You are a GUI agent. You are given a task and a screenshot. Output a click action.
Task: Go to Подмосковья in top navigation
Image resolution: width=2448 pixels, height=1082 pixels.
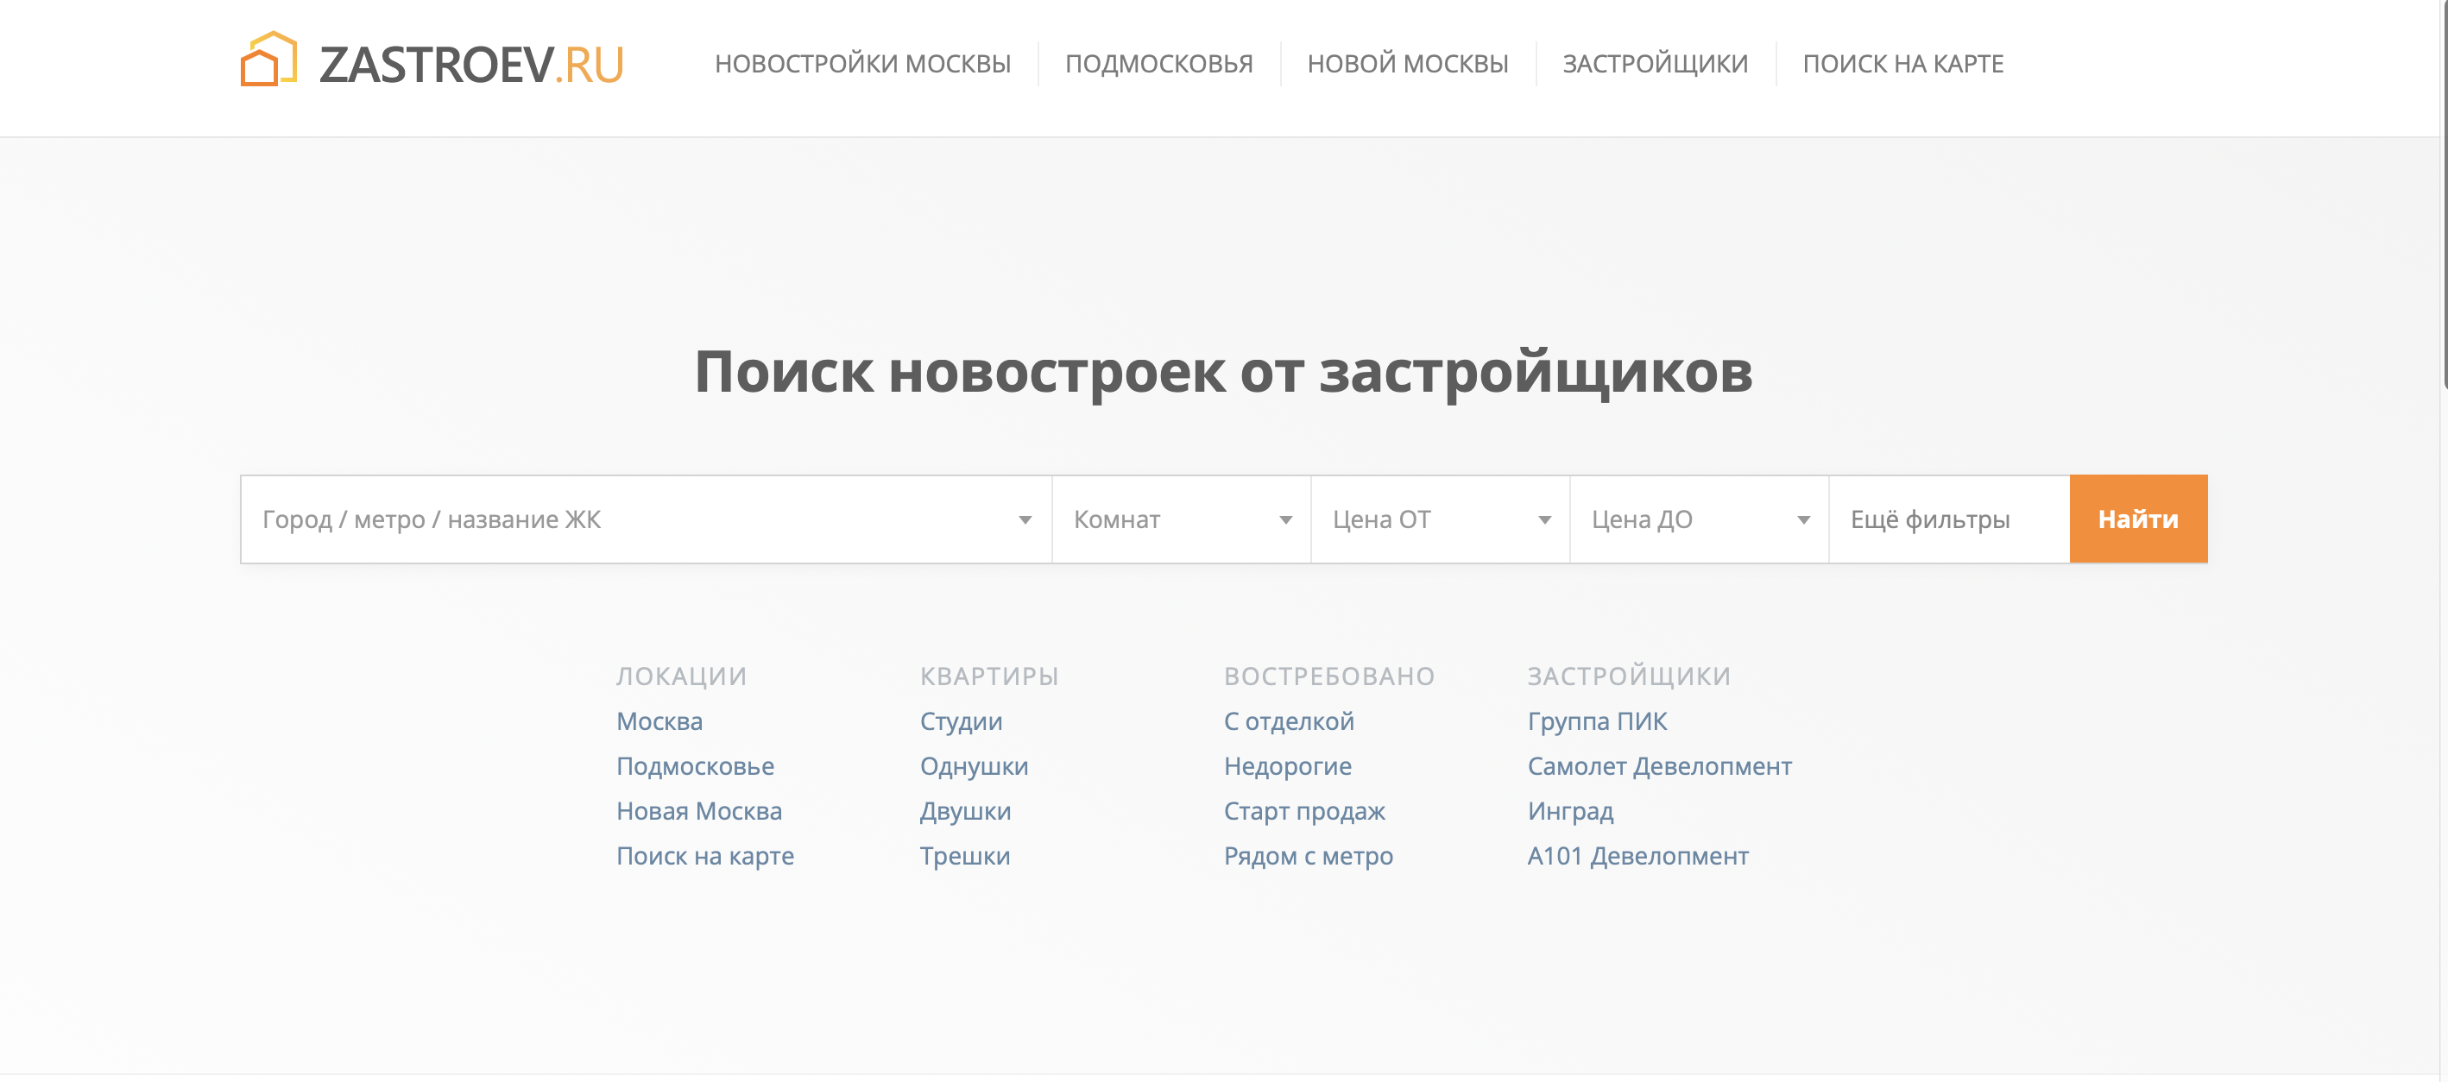pos(1158,64)
